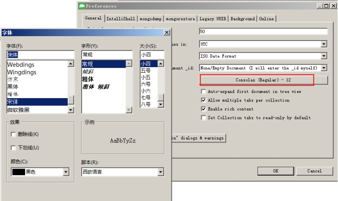Expand the UTC timezone dropdown
This screenshot has width=338, height=201.
pyautogui.click(x=324, y=44)
